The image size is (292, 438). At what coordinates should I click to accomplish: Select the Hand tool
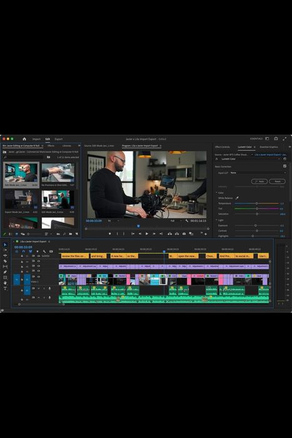pos(5,283)
